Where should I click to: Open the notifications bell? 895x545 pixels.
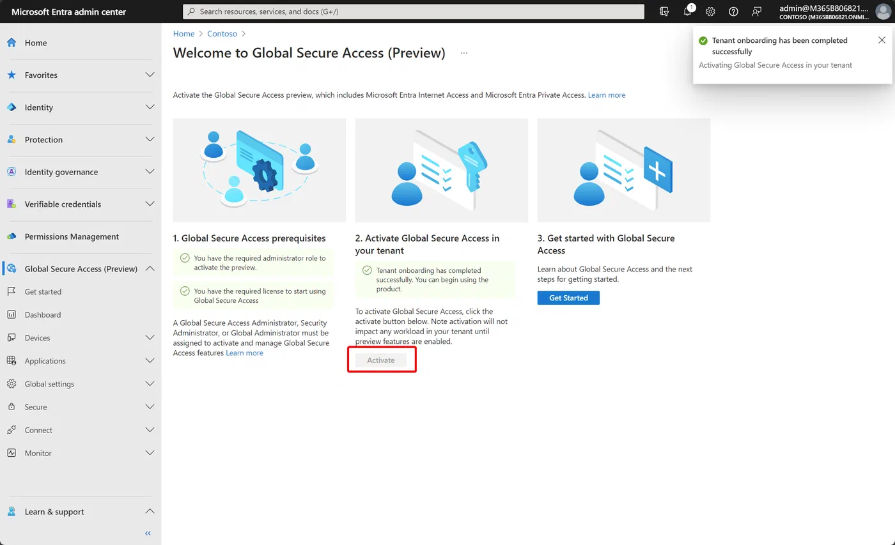(x=688, y=12)
